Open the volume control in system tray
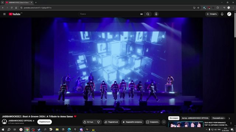Viewport: 236px width, 132px height. (215, 129)
